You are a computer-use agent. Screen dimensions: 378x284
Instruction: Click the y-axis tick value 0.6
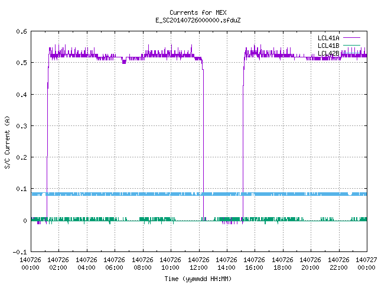click(x=21, y=31)
